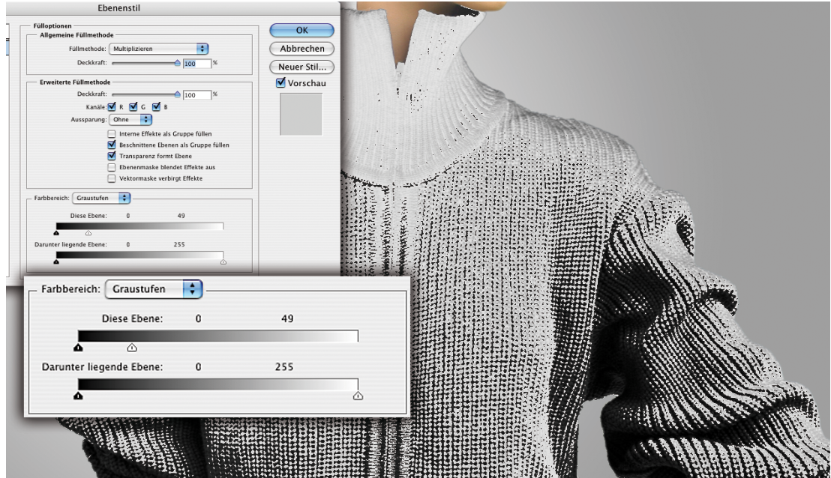
Task: Open the Graustufen dropdown in the enlarged inset
Action: (x=154, y=289)
